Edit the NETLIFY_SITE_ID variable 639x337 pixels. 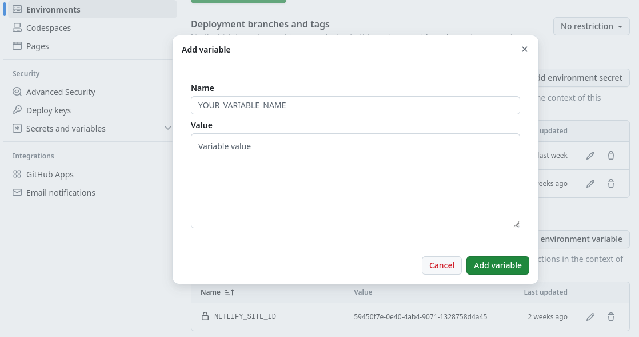click(x=590, y=316)
